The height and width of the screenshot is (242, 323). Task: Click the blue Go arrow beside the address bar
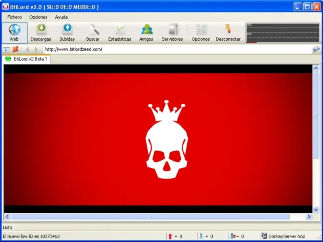click(316, 49)
